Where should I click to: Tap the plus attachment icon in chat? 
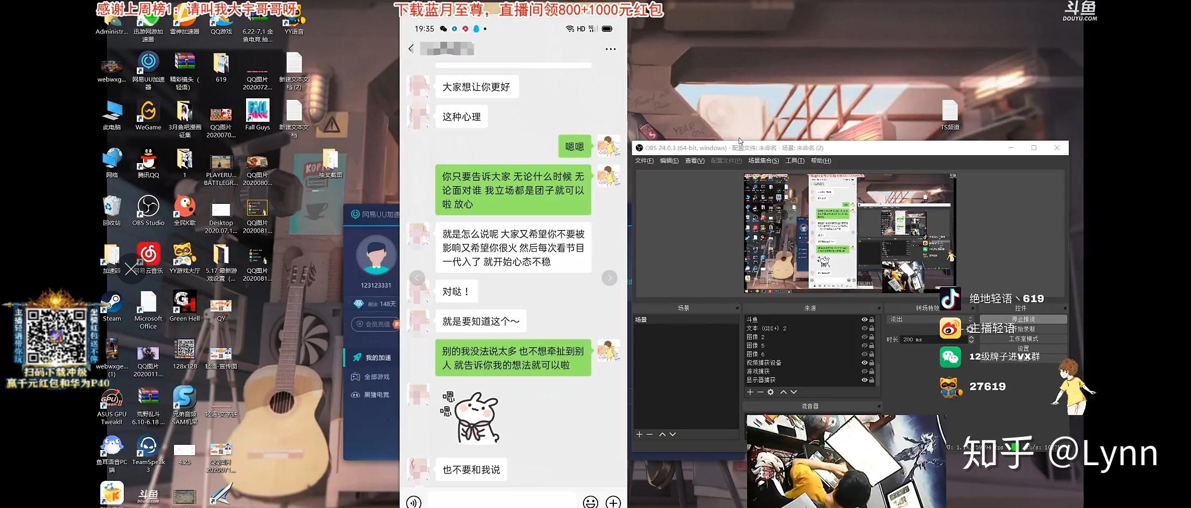613,502
